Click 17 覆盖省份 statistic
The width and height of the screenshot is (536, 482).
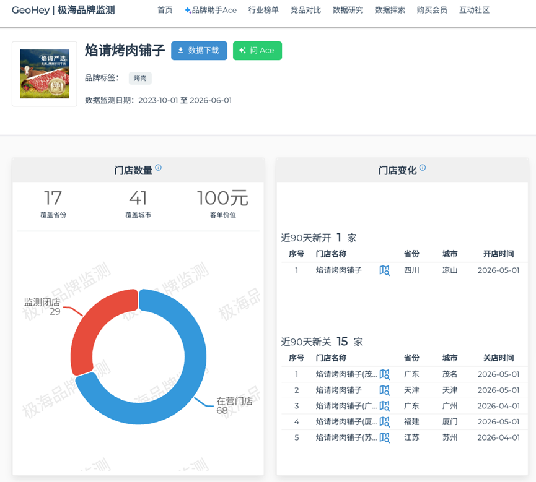pyautogui.click(x=53, y=204)
